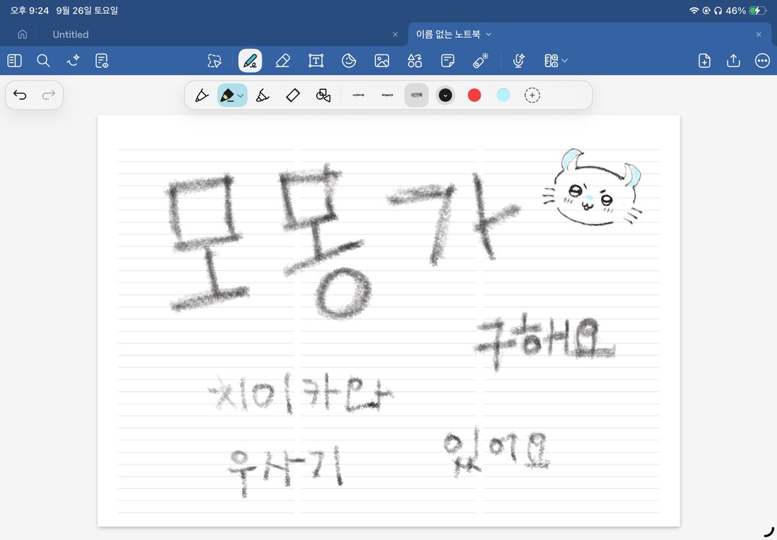
Task: Add a new page
Action: (x=704, y=61)
